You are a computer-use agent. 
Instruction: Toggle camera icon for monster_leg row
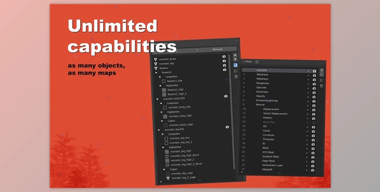point(224,61)
